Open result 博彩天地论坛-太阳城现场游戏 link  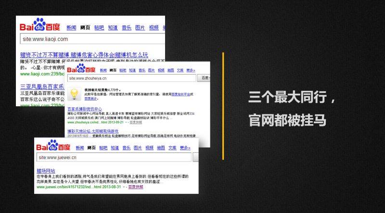coord(93,131)
